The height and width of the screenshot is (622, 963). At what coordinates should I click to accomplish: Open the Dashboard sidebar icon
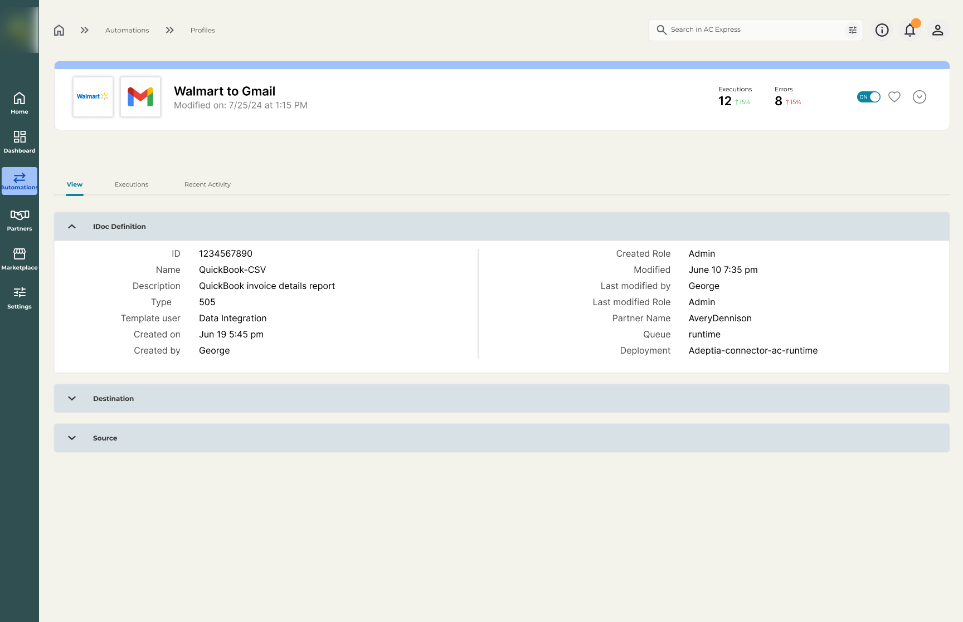point(20,141)
